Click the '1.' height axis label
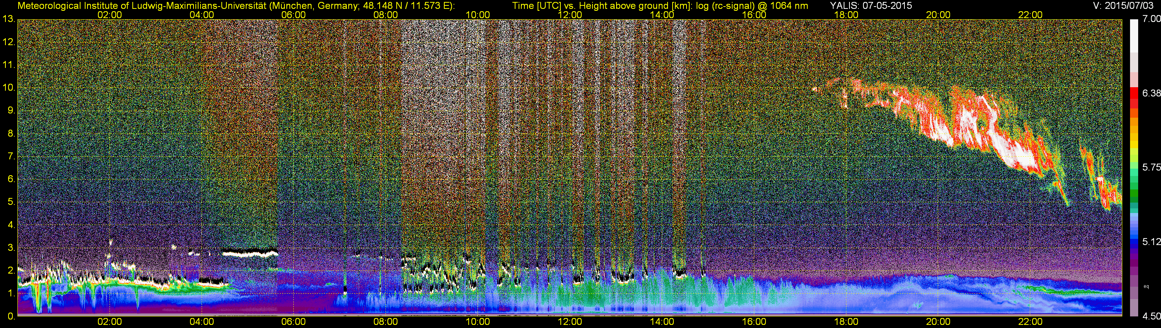 coord(11,293)
